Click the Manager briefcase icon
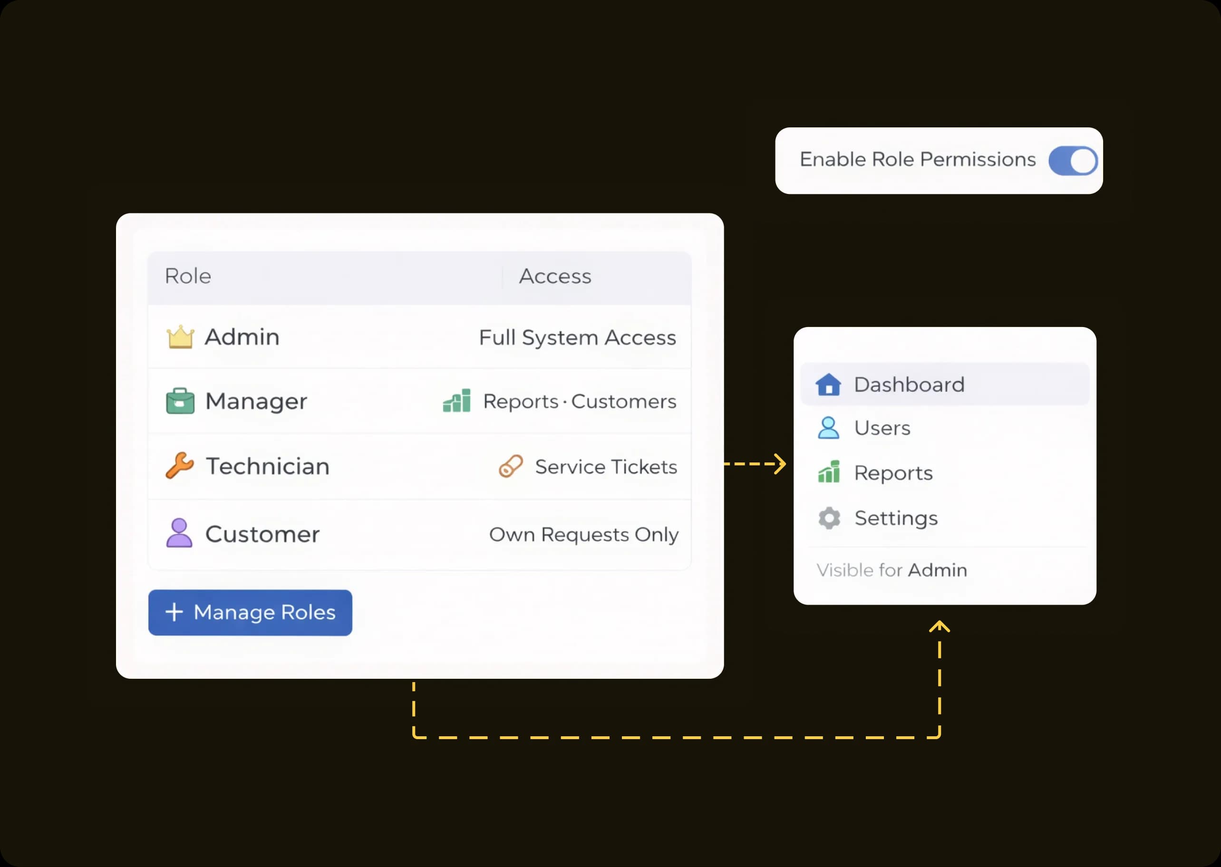Screen dimensions: 1221x867 (180, 401)
